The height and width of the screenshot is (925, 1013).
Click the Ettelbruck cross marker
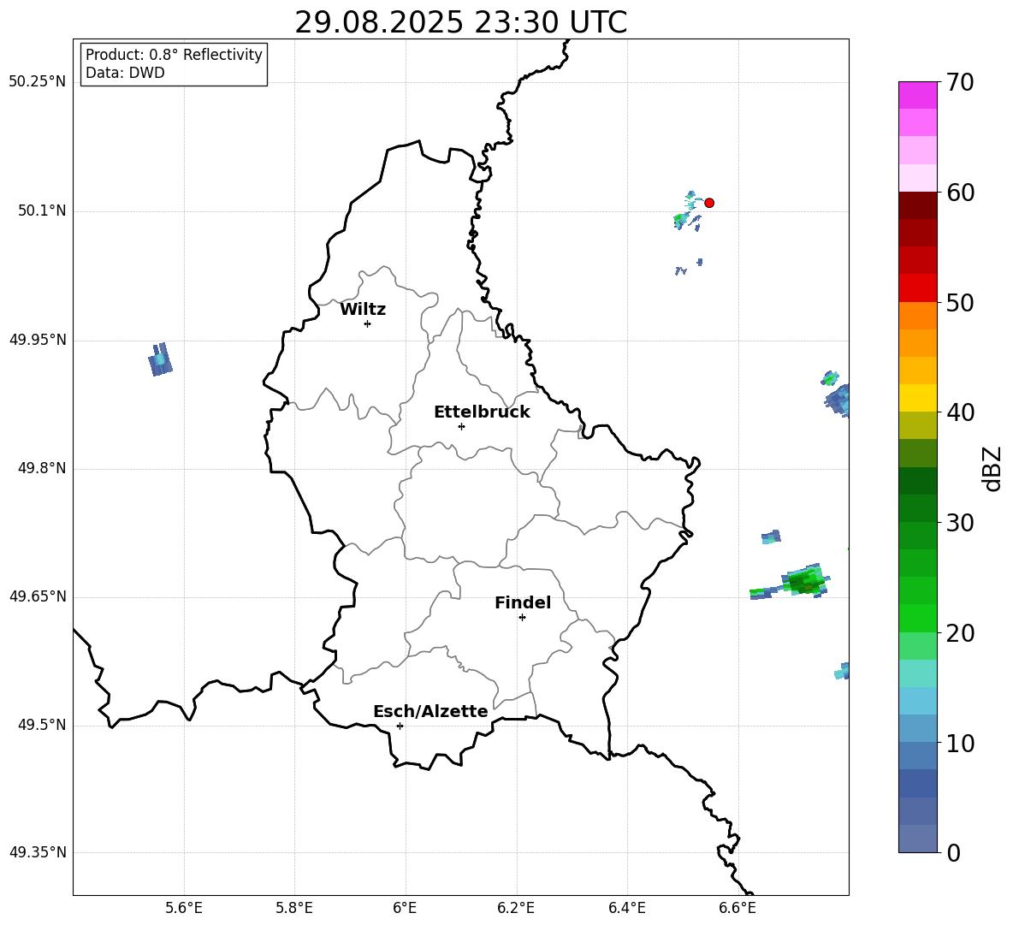pyautogui.click(x=461, y=426)
